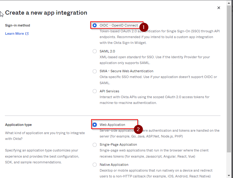Click the Application type section label
This screenshot has width=233, height=178.
click(x=18, y=125)
